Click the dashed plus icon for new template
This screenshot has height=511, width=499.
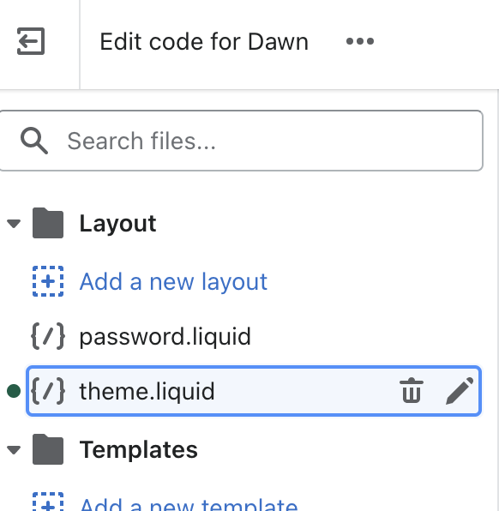48,502
